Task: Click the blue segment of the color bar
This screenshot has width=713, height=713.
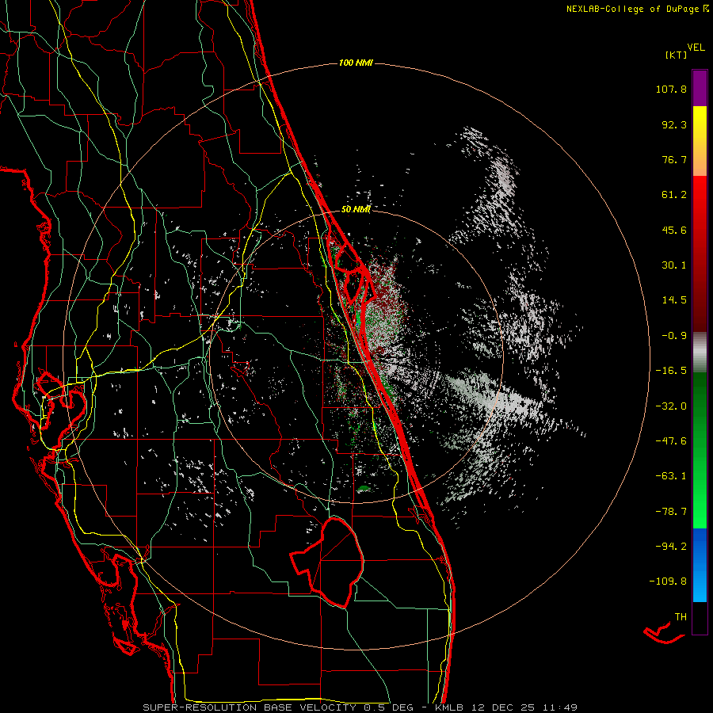Action: [x=700, y=565]
